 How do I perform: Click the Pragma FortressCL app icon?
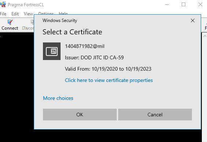click(3, 4)
